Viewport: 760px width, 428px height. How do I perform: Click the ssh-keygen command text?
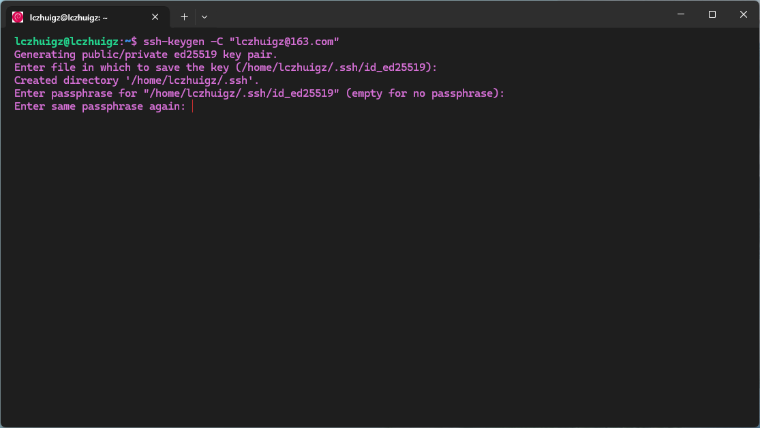[x=174, y=42]
